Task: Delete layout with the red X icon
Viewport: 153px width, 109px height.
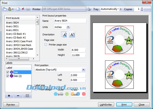Action: tap(23, 9)
